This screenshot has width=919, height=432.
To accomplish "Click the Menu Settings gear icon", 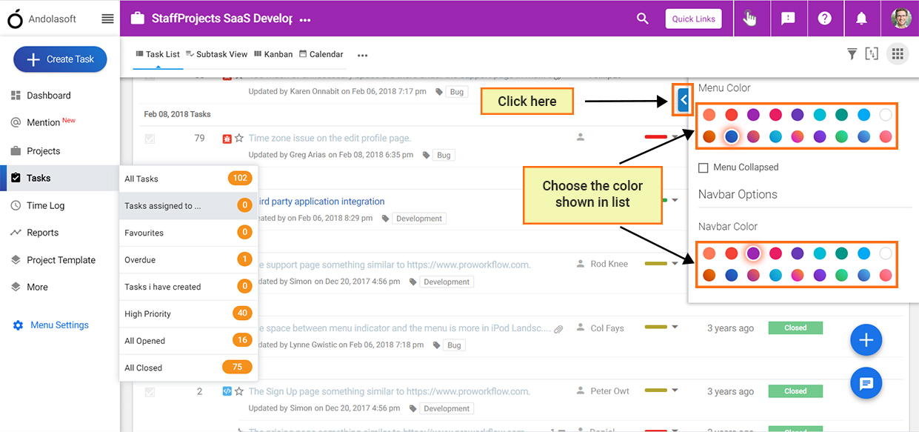I will coord(18,325).
